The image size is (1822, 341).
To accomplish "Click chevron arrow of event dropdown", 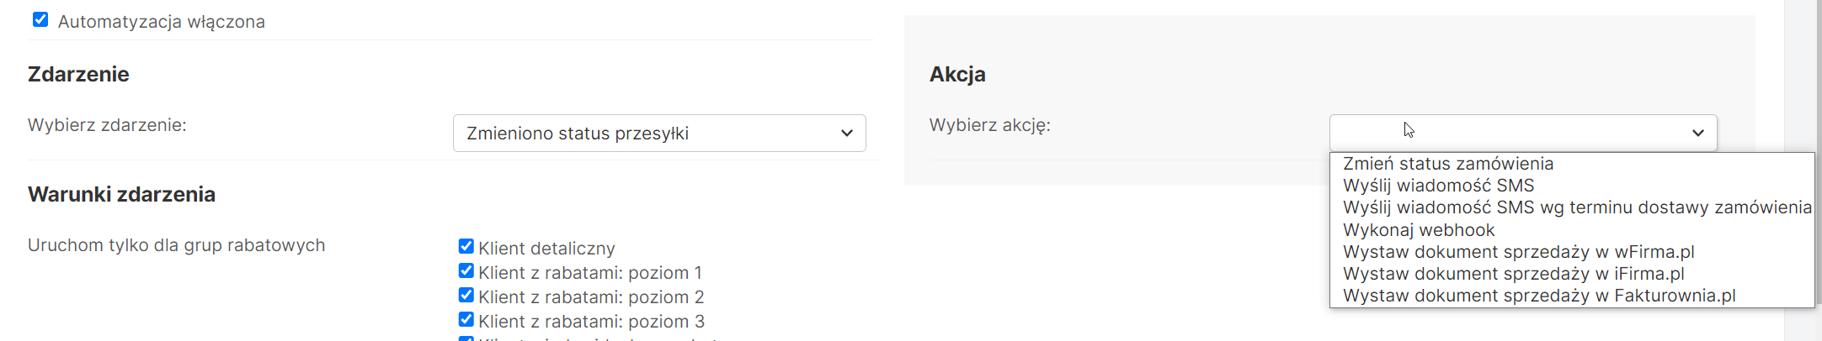I will click(847, 134).
